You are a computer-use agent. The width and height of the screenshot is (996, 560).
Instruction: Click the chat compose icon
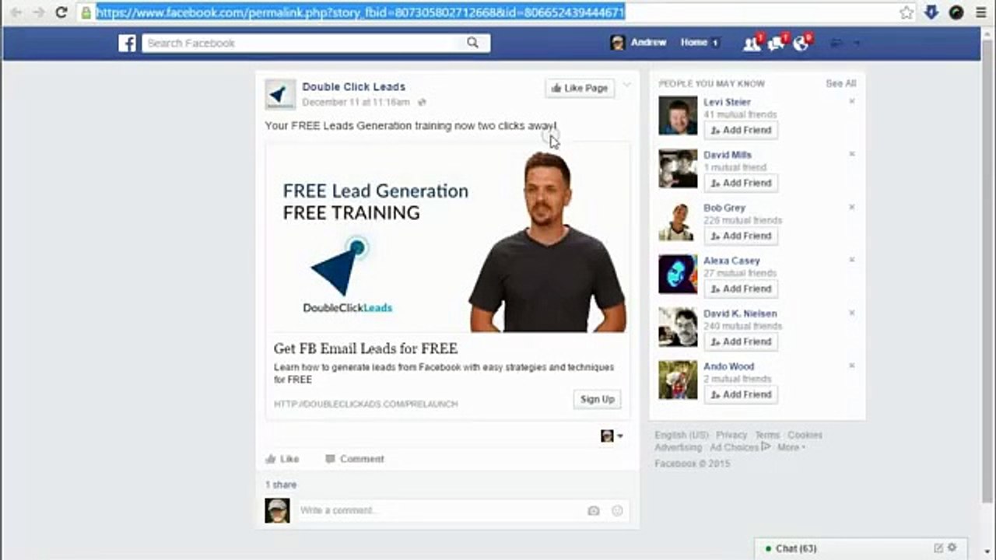(938, 548)
